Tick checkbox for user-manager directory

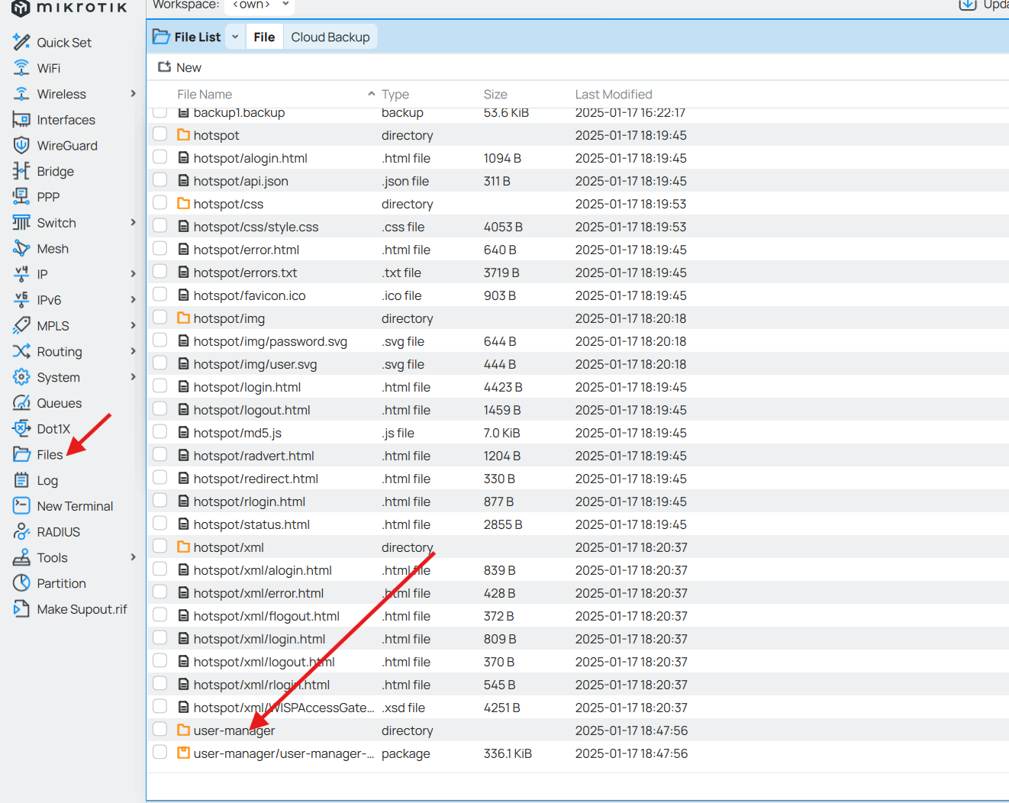point(160,730)
